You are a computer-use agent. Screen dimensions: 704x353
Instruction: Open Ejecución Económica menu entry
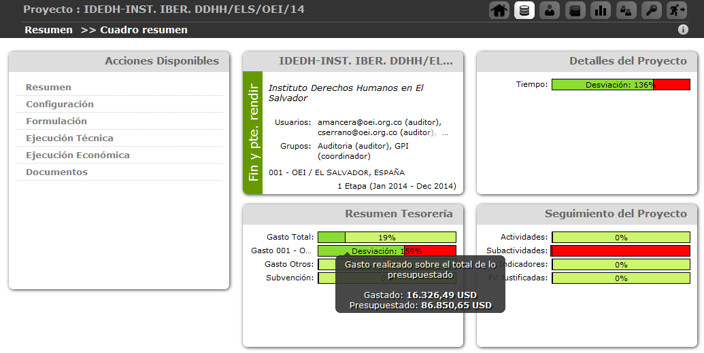pos(78,155)
